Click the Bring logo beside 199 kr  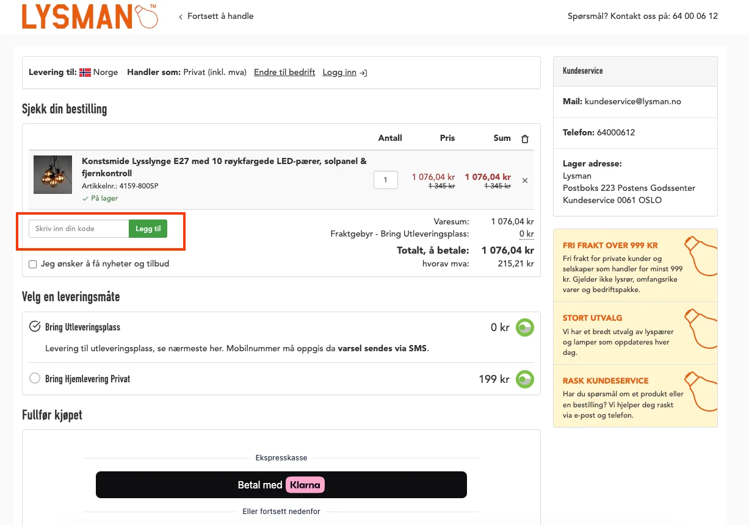pyautogui.click(x=525, y=379)
